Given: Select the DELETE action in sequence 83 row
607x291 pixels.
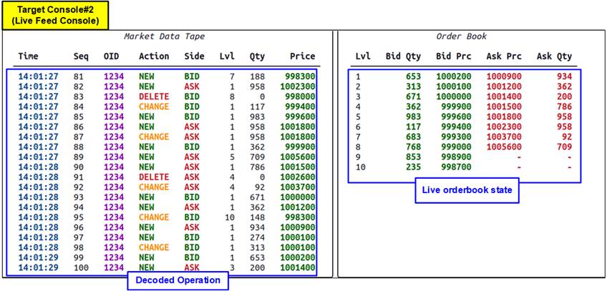Looking at the screenshot, I should point(154,95).
